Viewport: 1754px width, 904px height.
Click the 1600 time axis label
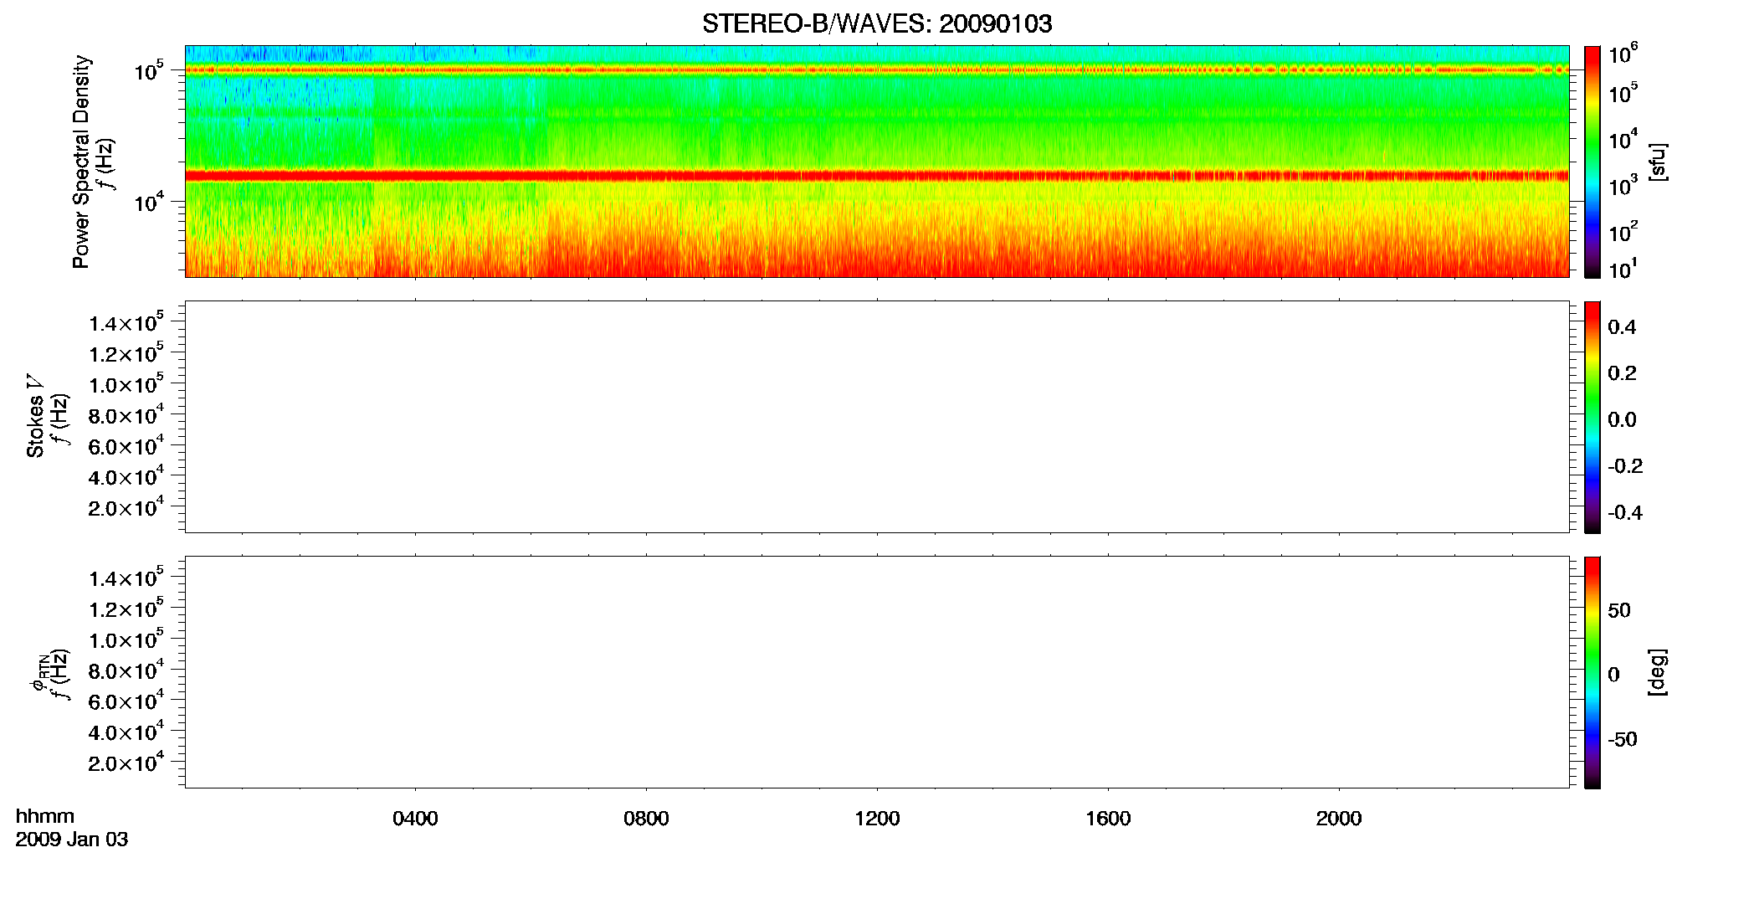(x=1108, y=819)
